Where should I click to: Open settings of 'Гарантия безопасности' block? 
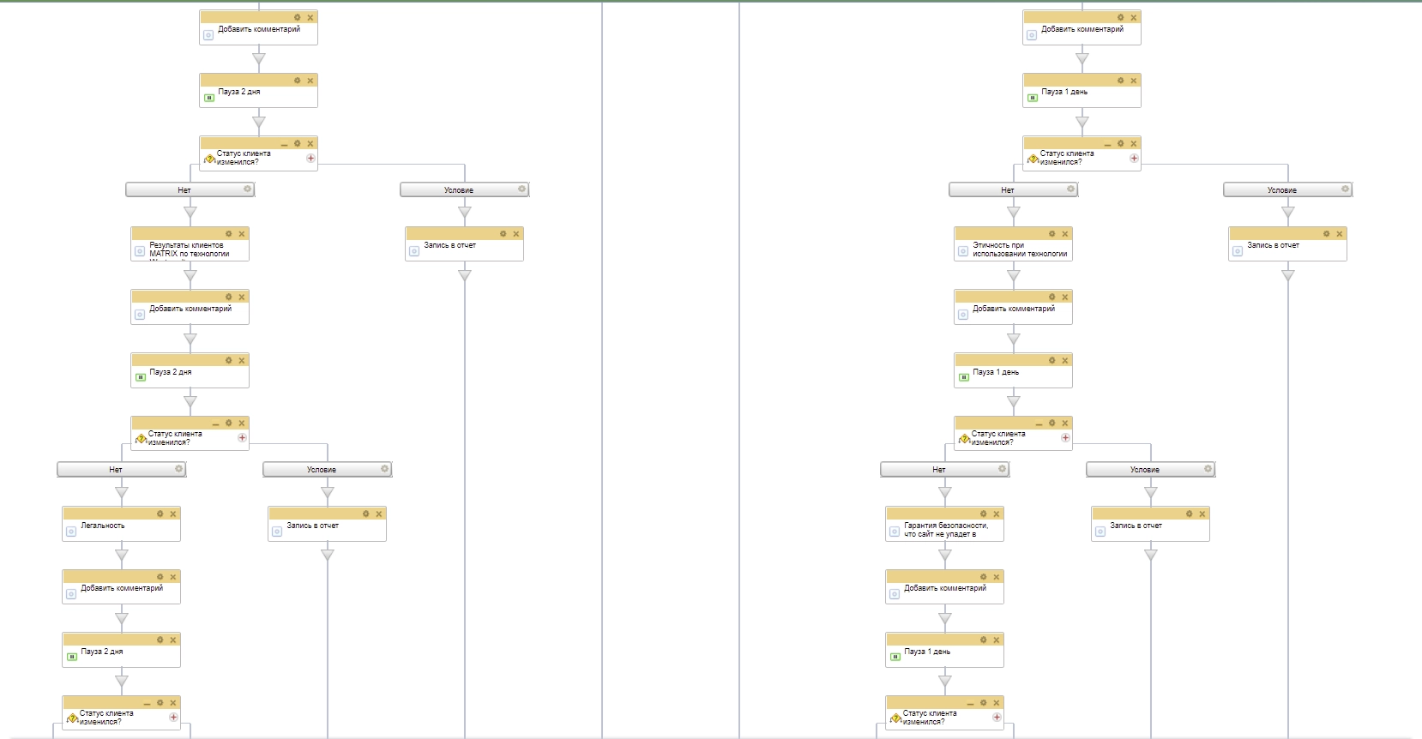[983, 514]
